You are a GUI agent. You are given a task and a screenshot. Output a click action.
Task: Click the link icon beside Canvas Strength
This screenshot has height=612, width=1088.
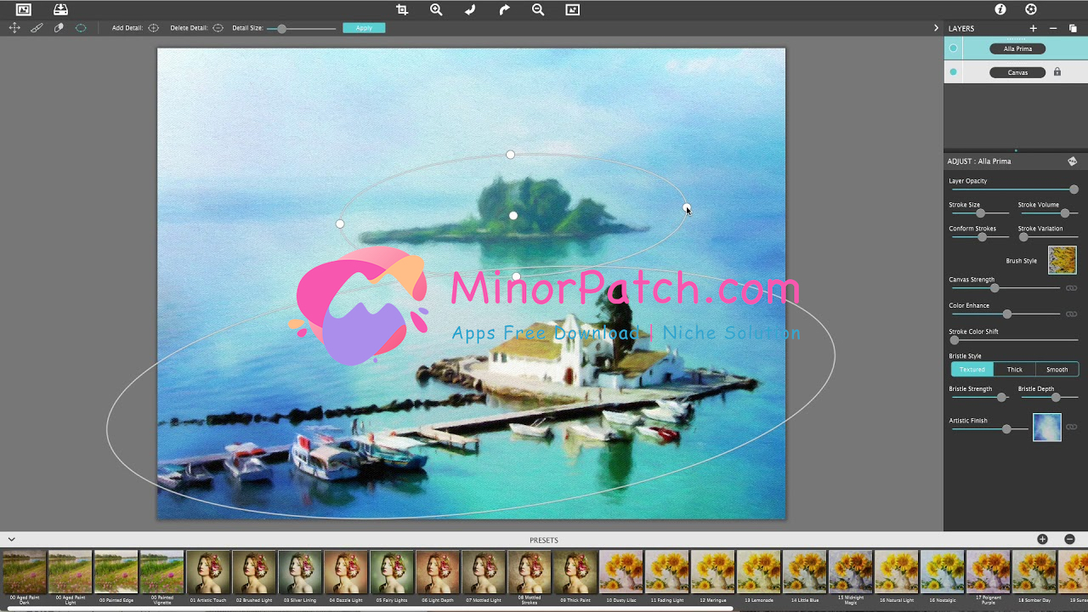[x=1072, y=288]
